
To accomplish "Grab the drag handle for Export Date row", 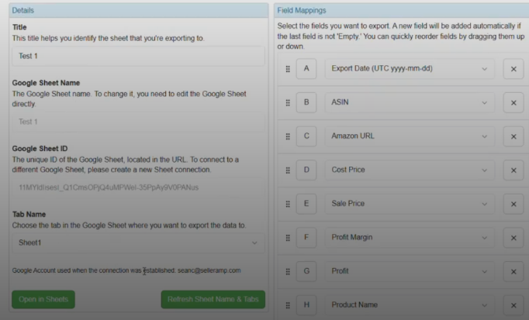I will click(288, 69).
